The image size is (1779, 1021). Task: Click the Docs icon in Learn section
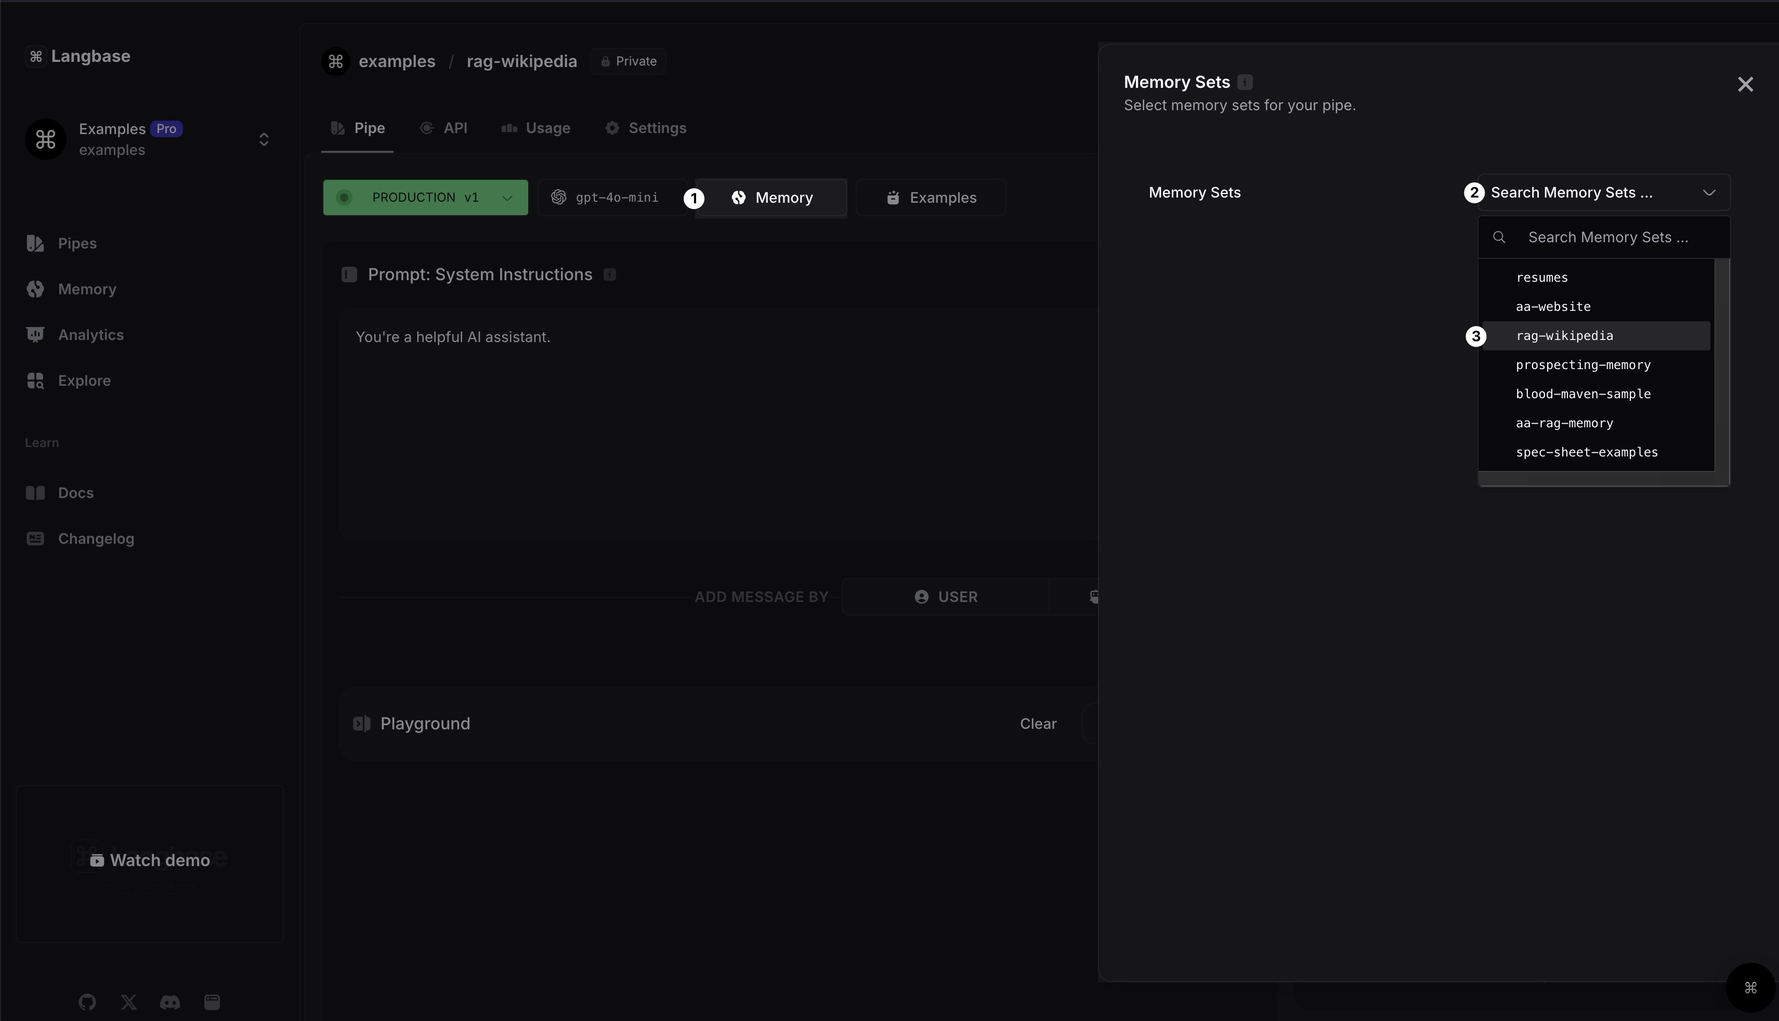point(33,492)
